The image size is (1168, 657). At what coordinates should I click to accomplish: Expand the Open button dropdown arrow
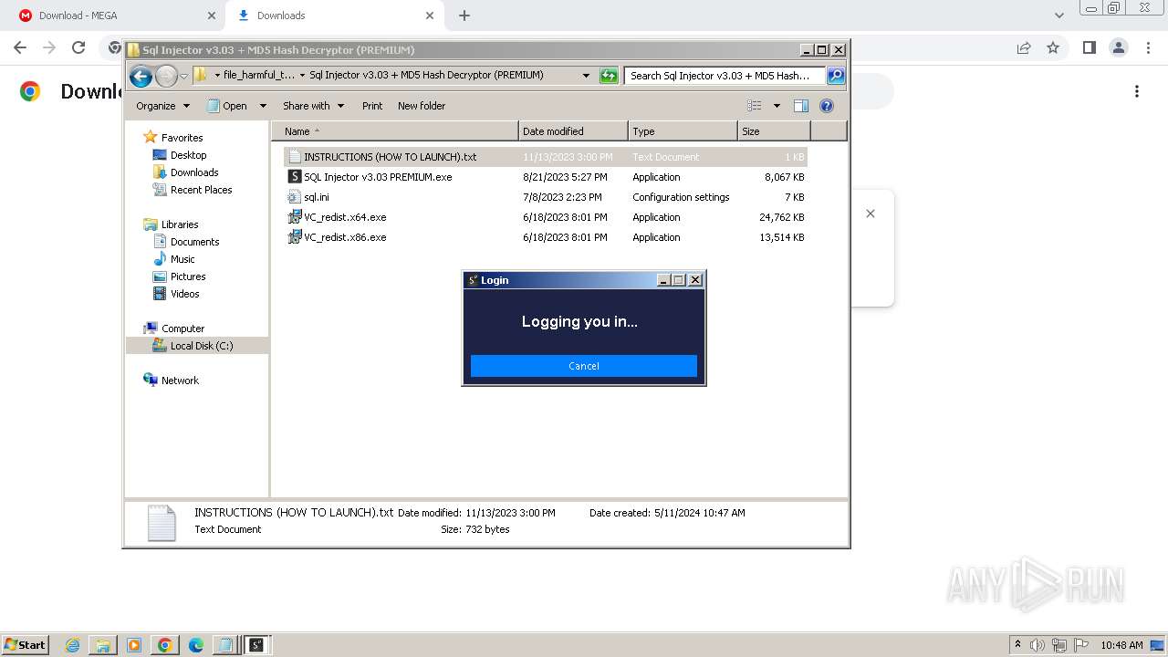[263, 106]
